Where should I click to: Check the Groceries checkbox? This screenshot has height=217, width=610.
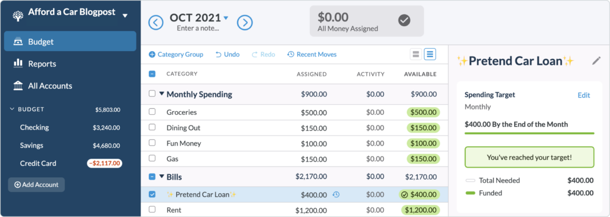click(x=152, y=112)
